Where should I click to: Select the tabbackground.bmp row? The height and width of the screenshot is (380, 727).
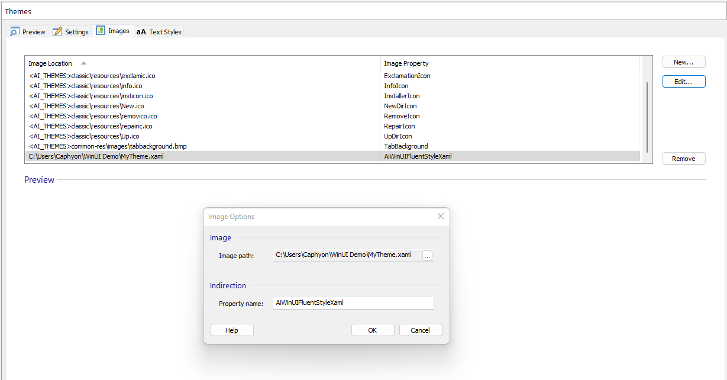coord(332,146)
